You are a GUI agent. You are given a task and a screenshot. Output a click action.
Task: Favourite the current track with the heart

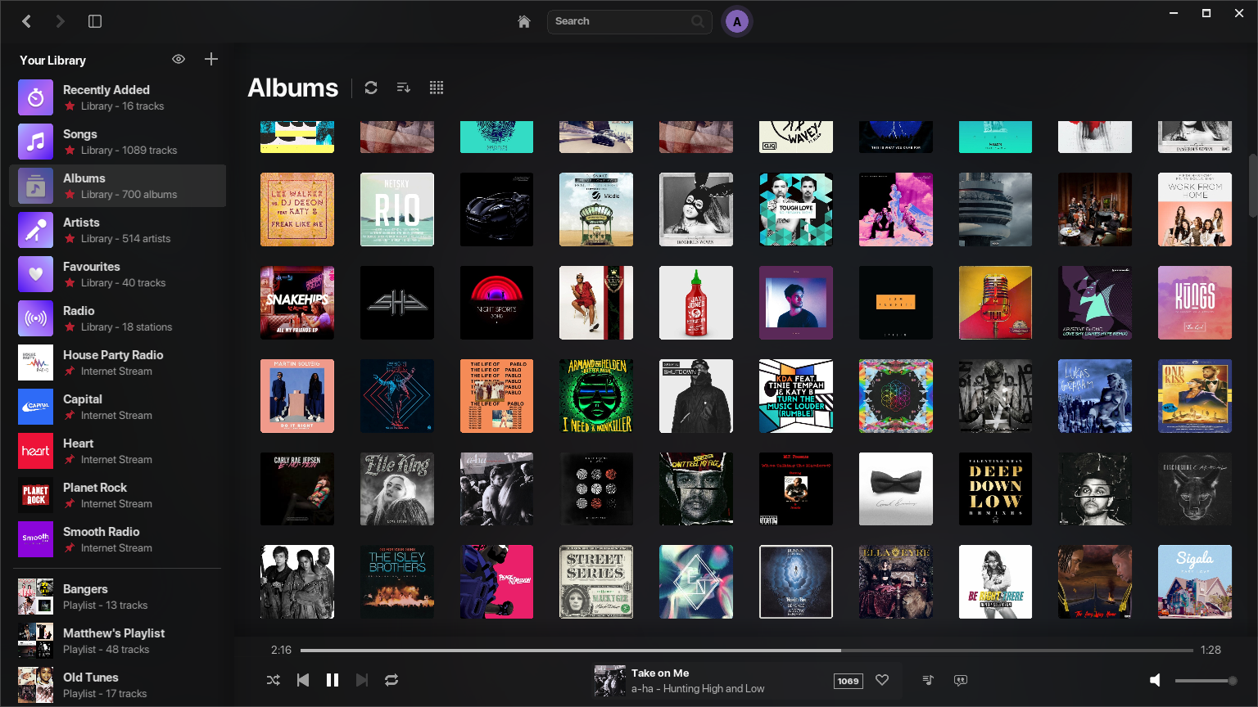pos(882,680)
